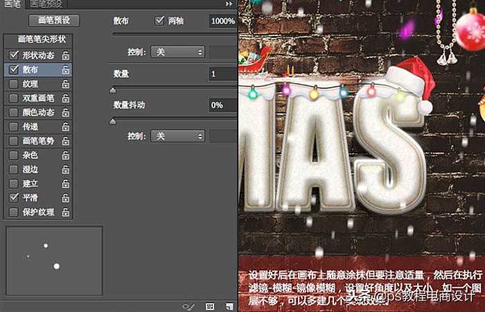The width and height of the screenshot is (485, 312).
Task: Enable the 湿边 checkbox
Action: [14, 169]
